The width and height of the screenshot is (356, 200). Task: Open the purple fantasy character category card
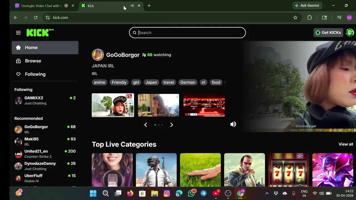[x=333, y=170]
